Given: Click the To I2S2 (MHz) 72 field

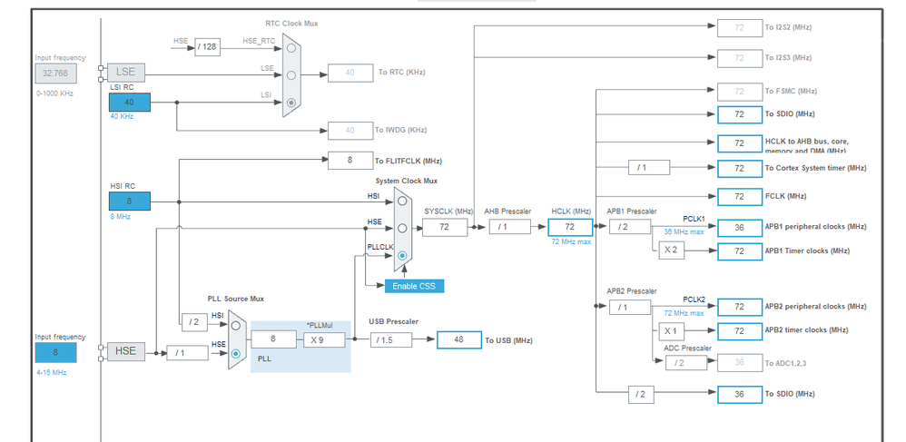Looking at the screenshot, I should 740,28.
